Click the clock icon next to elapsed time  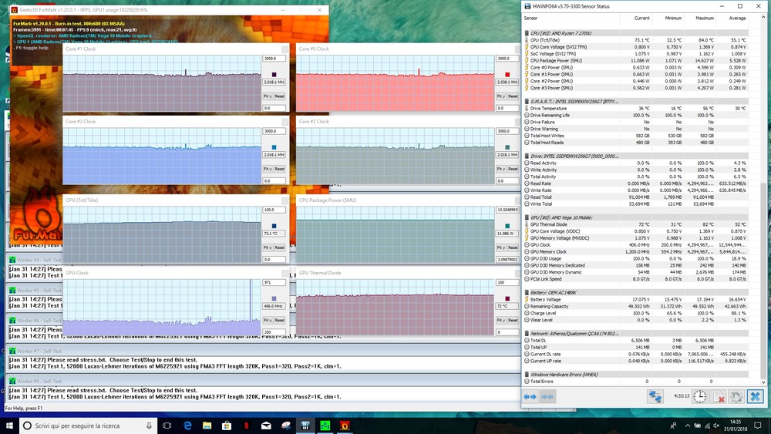700,396
